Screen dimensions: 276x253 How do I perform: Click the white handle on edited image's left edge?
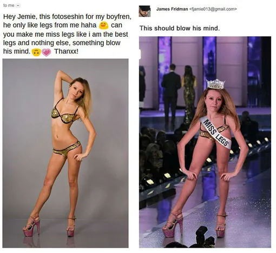click(140, 54)
